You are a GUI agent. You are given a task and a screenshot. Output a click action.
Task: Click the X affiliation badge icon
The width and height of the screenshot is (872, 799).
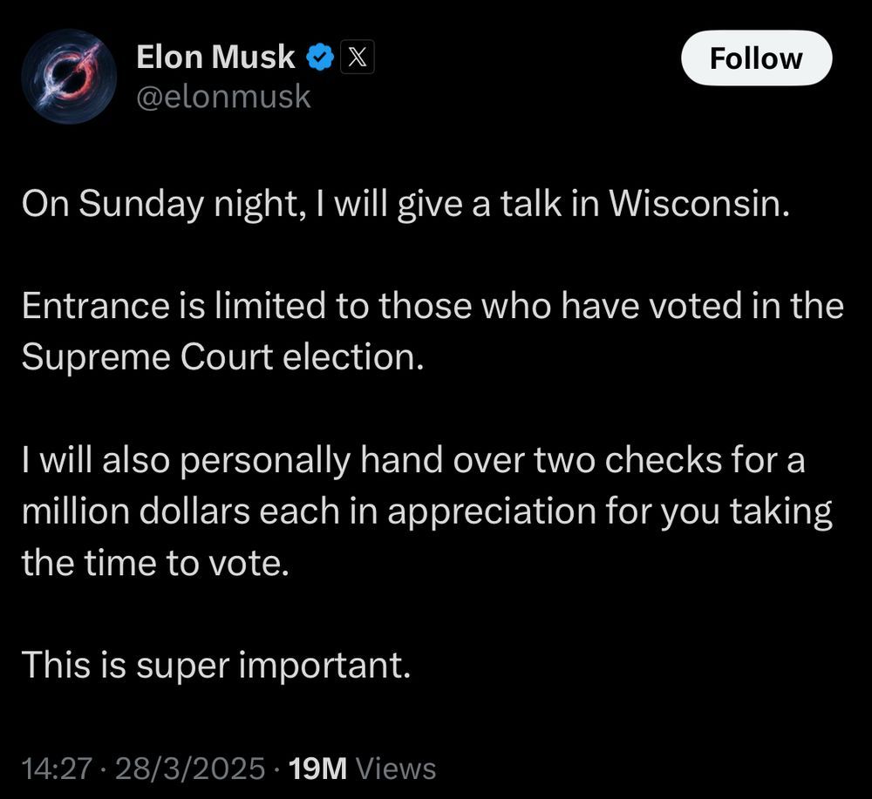point(357,58)
